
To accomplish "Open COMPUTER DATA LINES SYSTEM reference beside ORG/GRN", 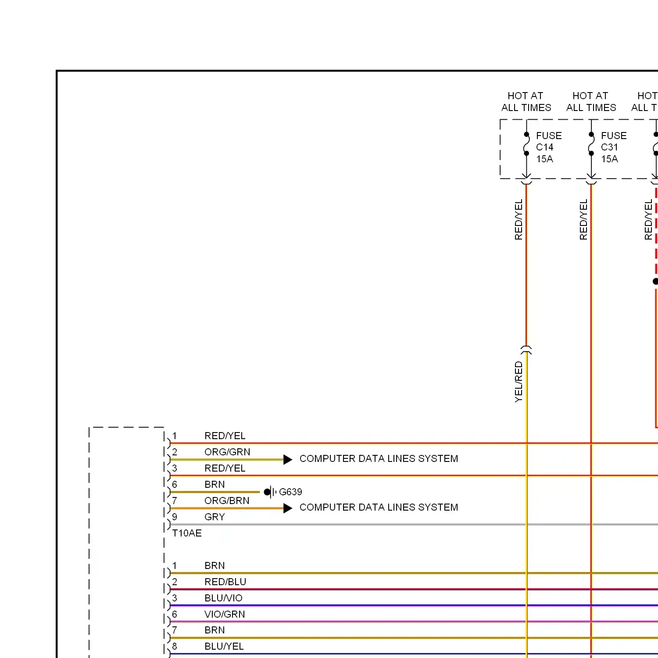I will click(379, 458).
